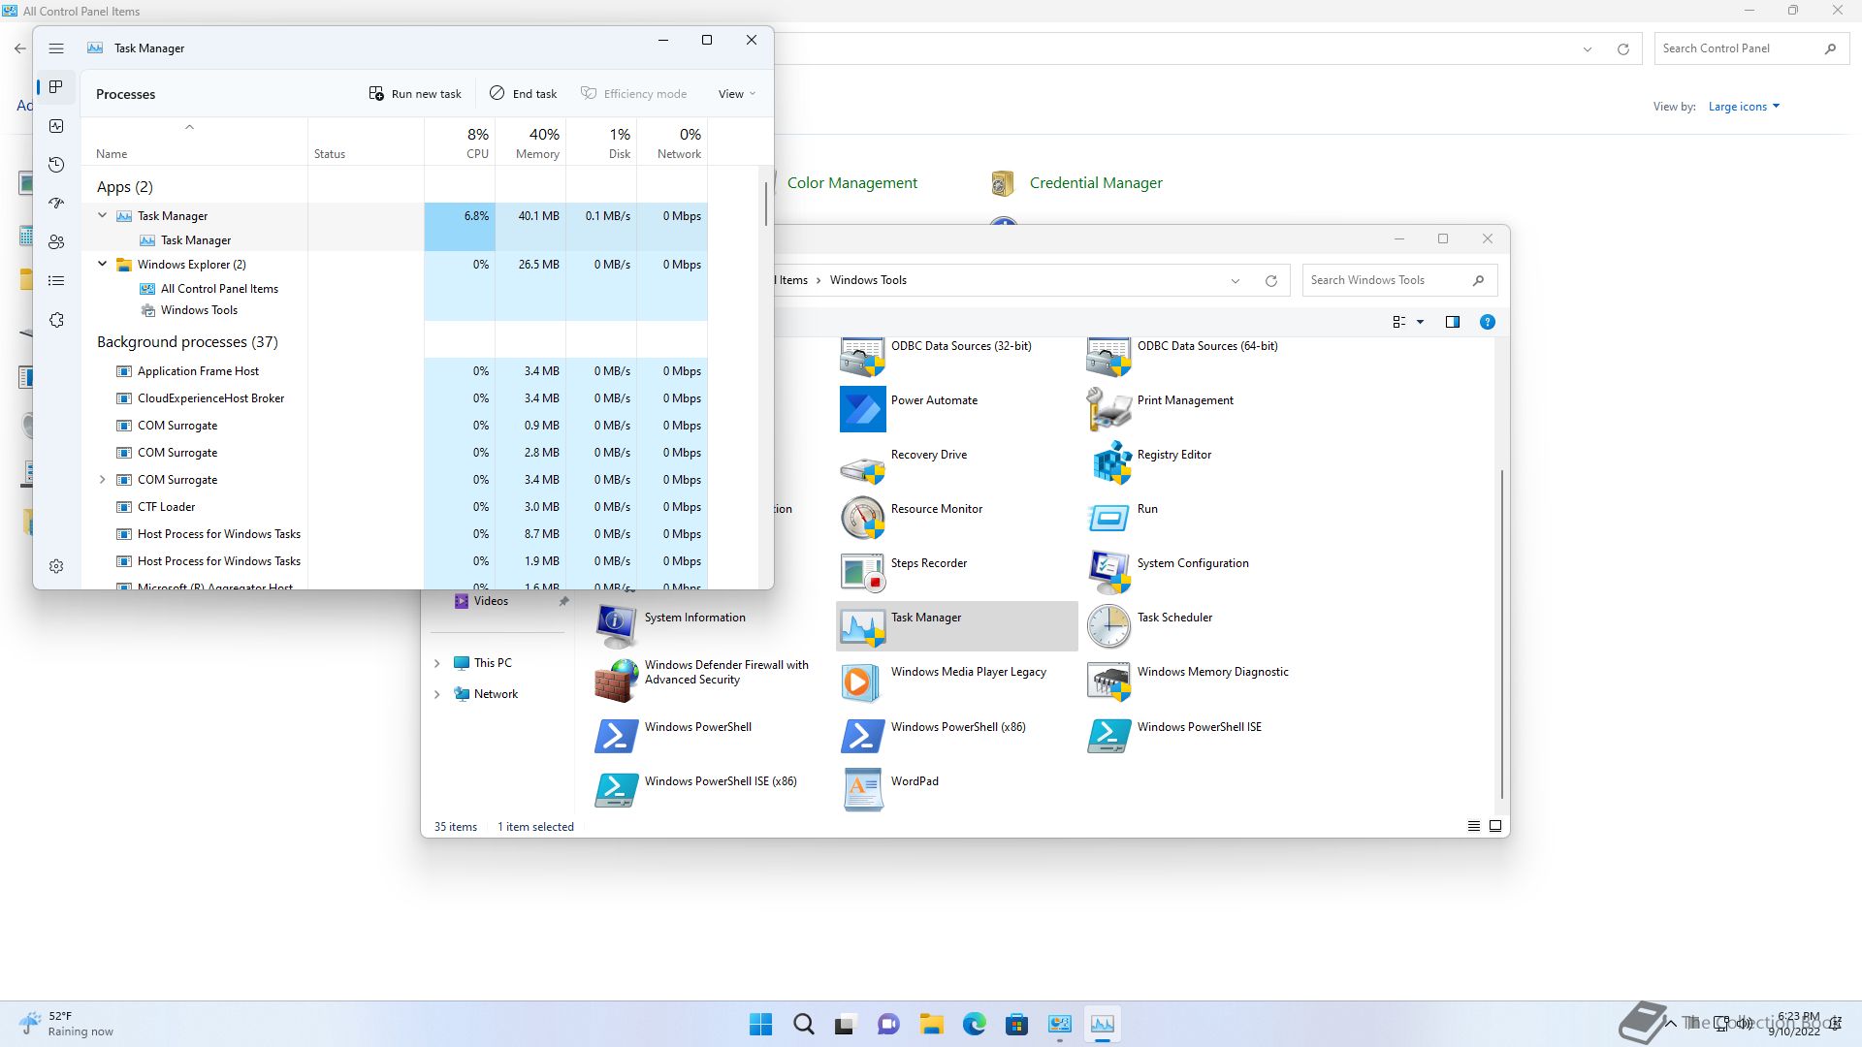Select the System Configuration icon

(x=1108, y=572)
